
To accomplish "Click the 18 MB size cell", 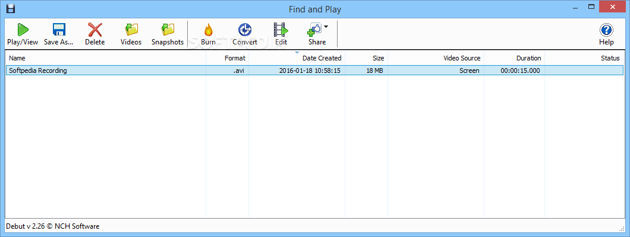I will (374, 71).
